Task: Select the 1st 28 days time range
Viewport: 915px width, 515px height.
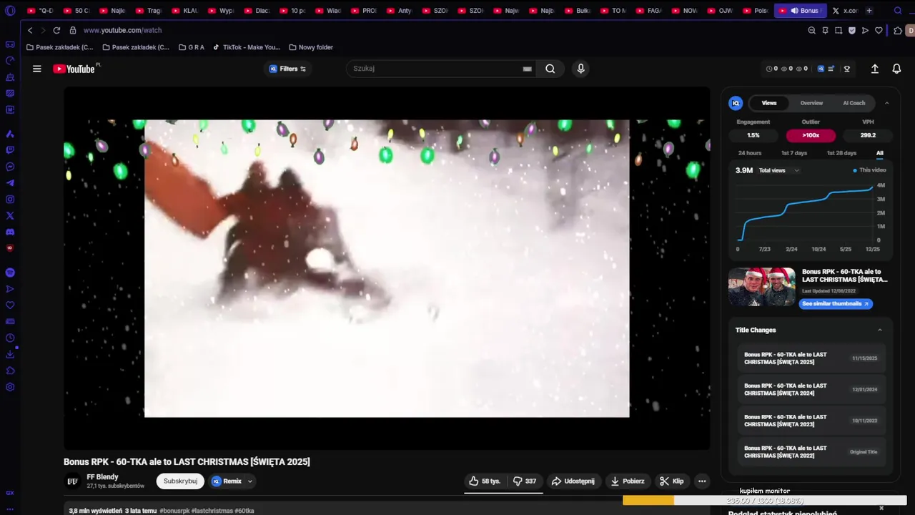Action: 841,153
